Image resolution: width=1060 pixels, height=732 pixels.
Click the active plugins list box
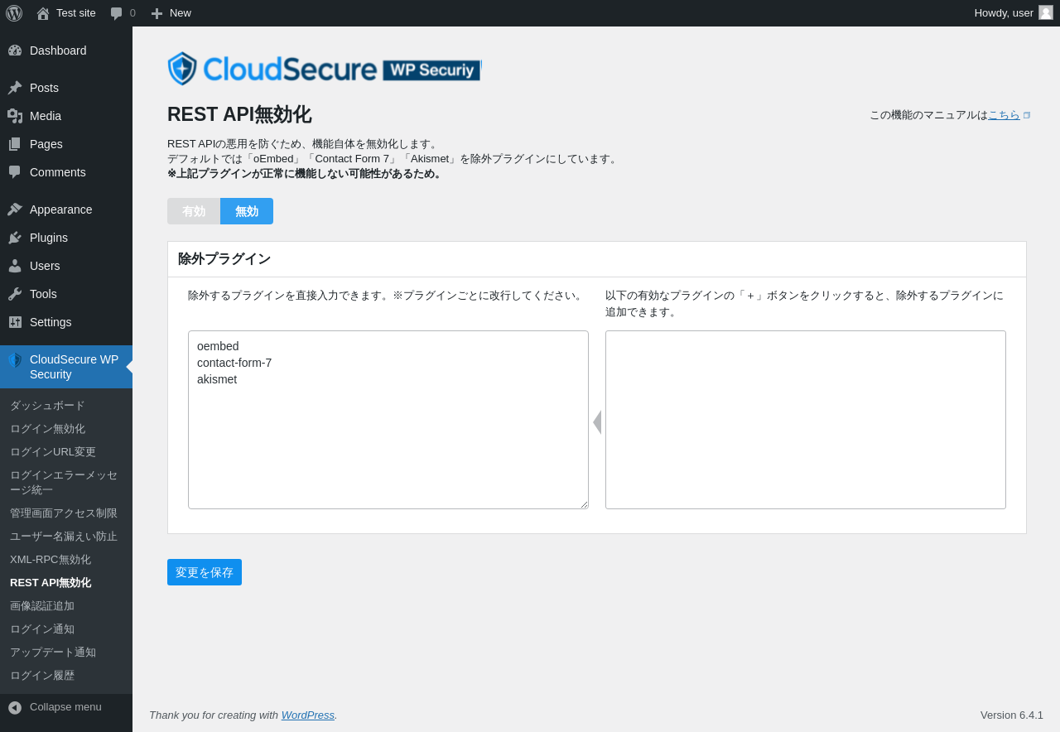(x=806, y=420)
